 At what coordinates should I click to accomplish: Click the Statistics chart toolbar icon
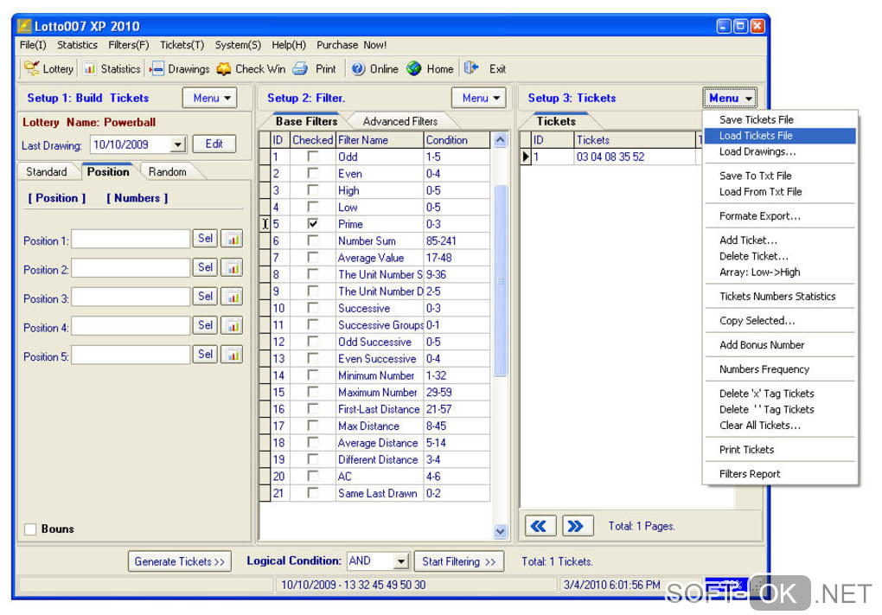click(89, 68)
